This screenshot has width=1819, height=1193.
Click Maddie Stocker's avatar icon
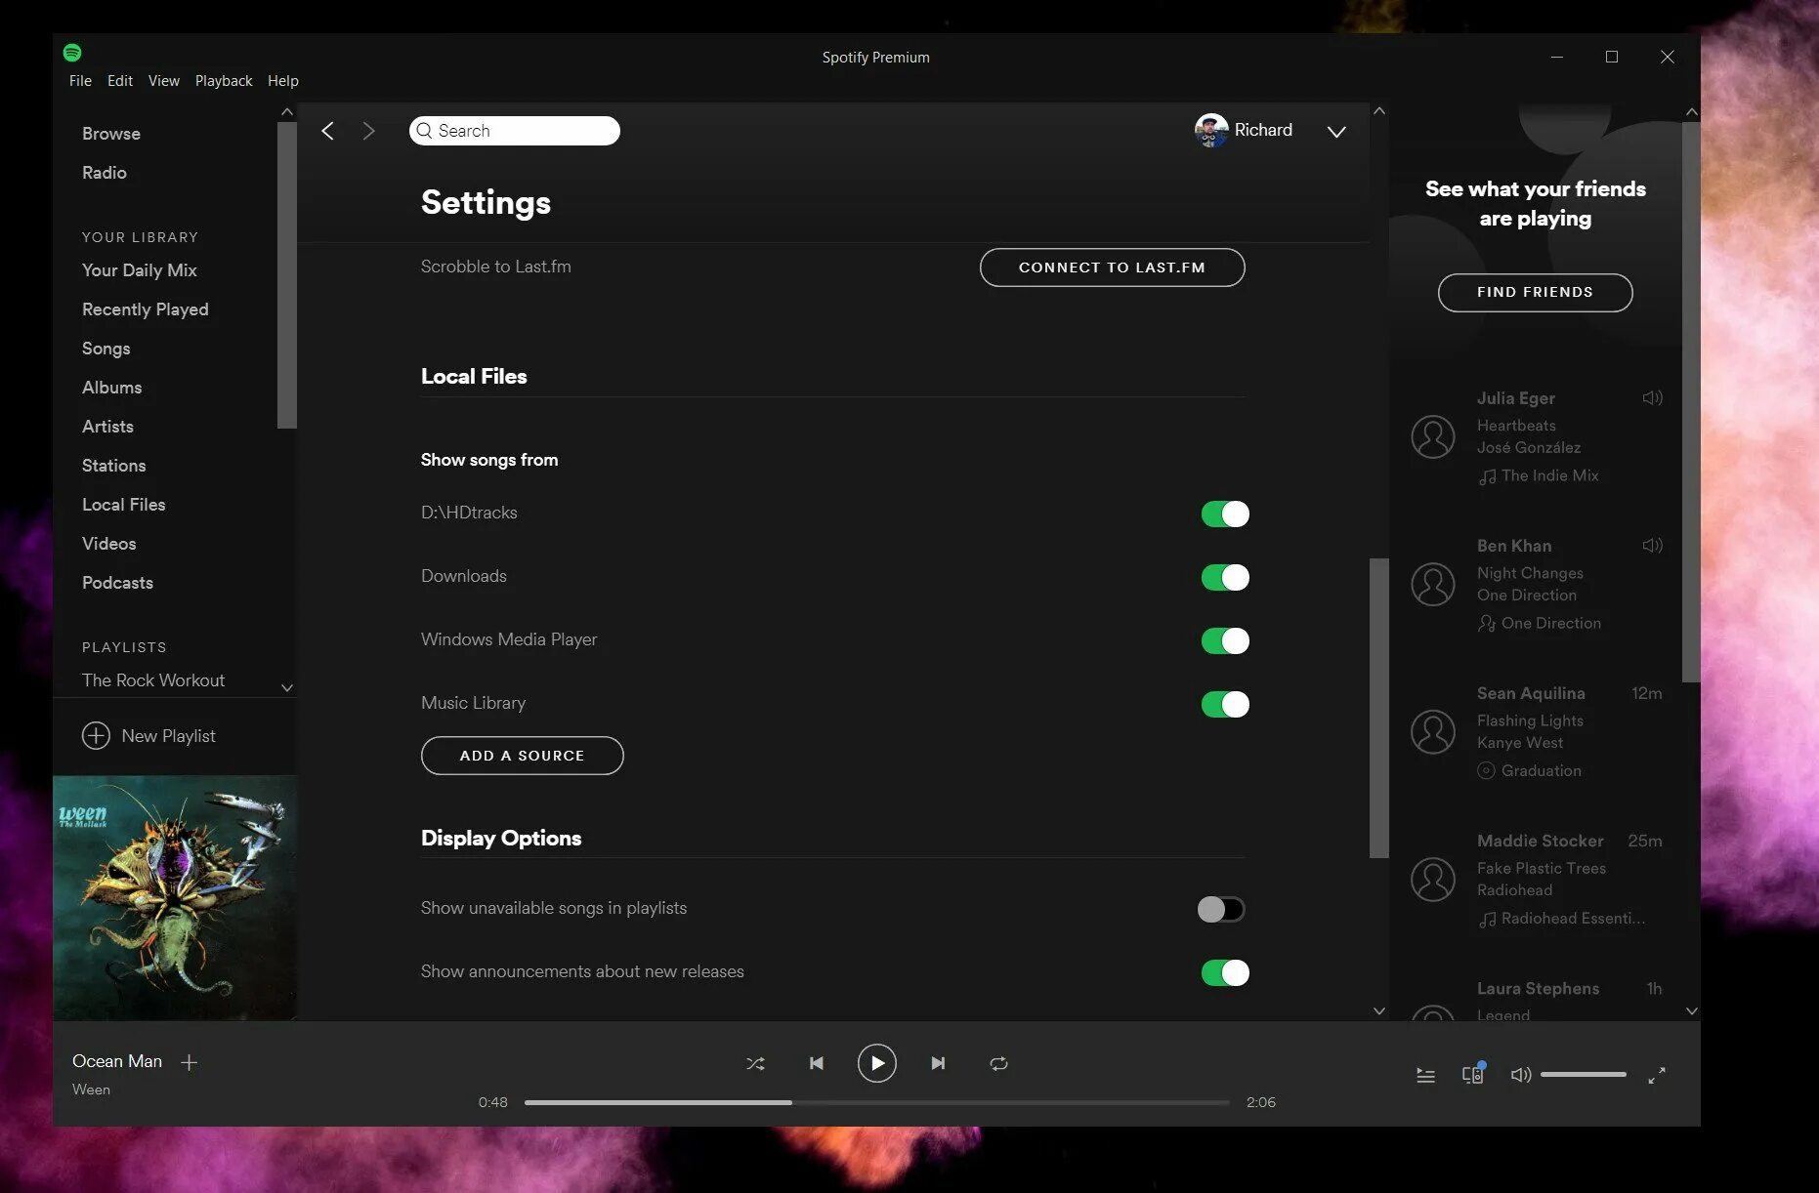coord(1433,879)
